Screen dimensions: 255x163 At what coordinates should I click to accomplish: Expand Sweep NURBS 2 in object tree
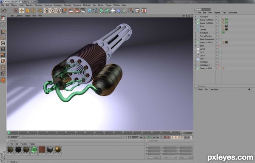click(x=195, y=23)
